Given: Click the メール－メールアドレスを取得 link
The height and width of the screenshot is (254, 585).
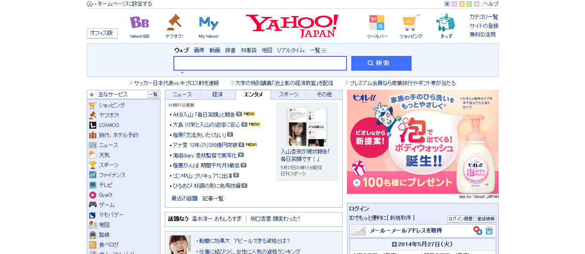Looking at the screenshot, I should [x=406, y=231].
